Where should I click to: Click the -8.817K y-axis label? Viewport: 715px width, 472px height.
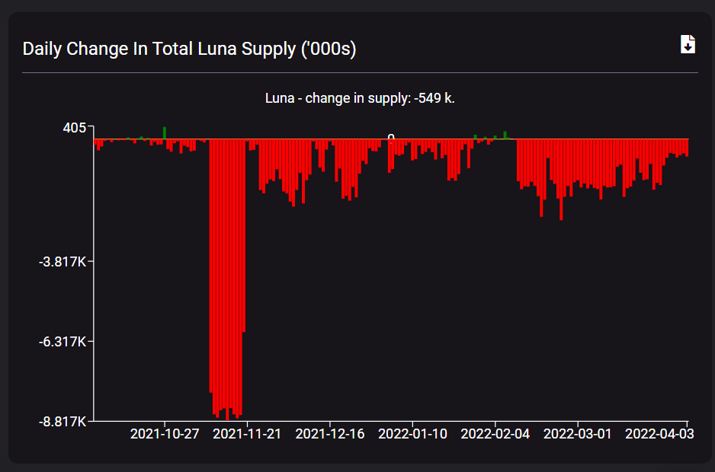tap(63, 422)
